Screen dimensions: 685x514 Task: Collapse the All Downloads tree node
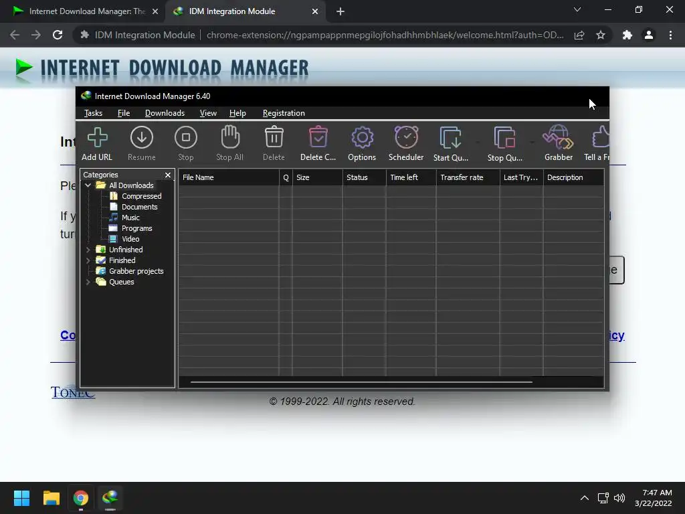(x=88, y=185)
